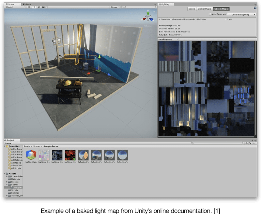Click the blue Z axis gizmo cone
Image resolution: width=261 pixels, height=218 pixels.
[151, 20]
